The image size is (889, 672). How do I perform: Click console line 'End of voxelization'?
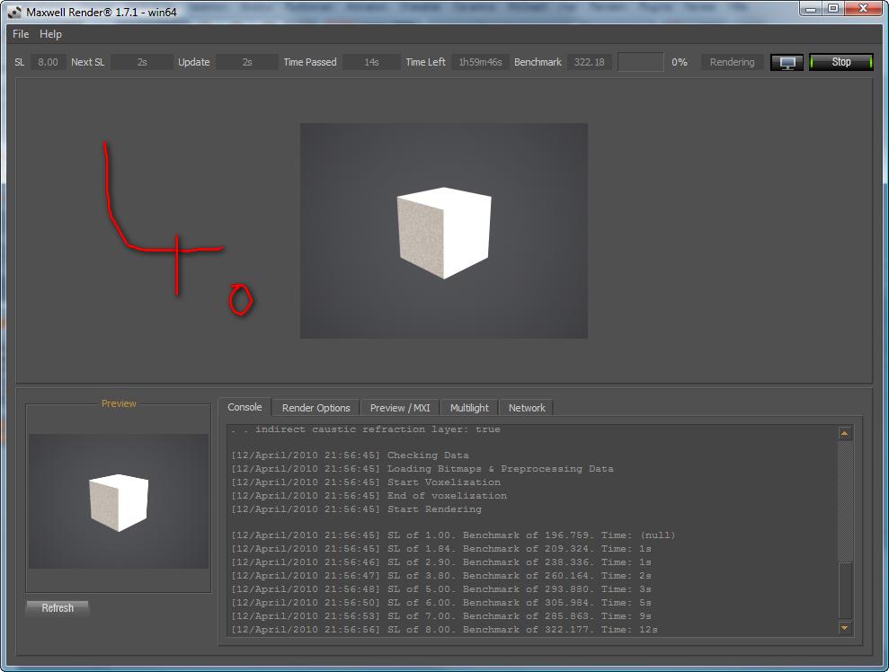pos(369,496)
